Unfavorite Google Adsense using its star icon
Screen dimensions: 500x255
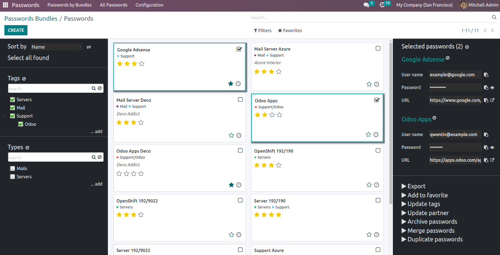[x=231, y=84]
